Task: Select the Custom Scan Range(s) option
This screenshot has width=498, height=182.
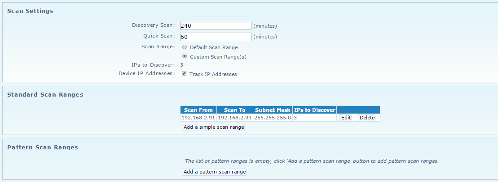Action: 185,56
